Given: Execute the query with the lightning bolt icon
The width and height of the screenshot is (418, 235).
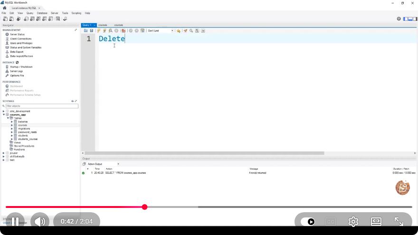Looking at the screenshot, I should click(99, 31).
